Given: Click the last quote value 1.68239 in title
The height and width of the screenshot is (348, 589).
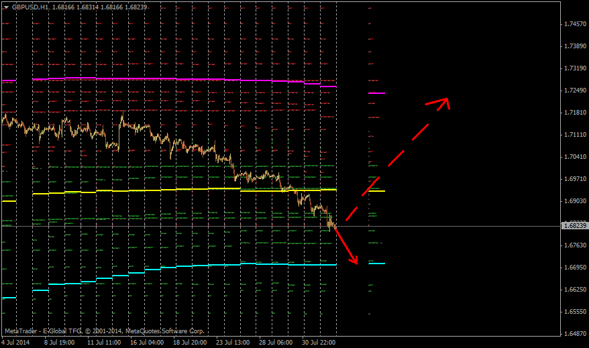Looking at the screenshot, I should pos(136,7).
